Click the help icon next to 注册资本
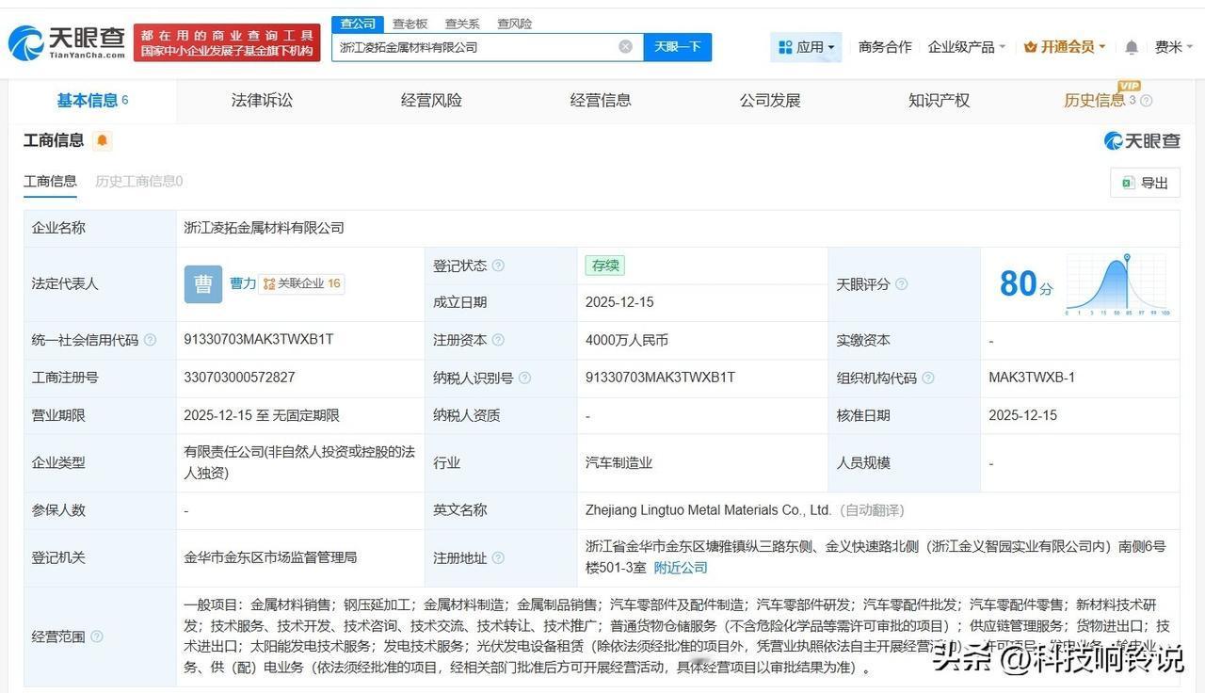This screenshot has height=693, width=1205. coord(498,340)
